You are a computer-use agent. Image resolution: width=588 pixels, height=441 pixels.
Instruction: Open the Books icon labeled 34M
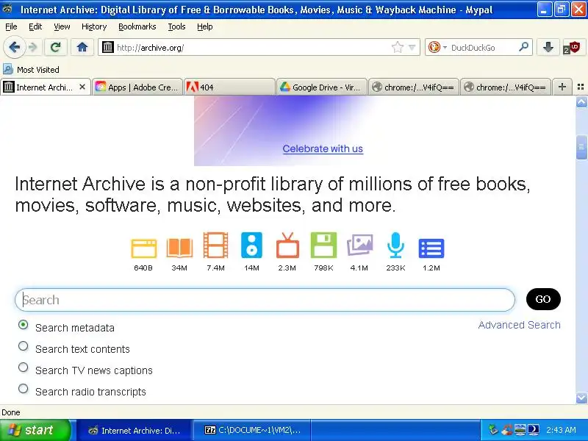(179, 248)
